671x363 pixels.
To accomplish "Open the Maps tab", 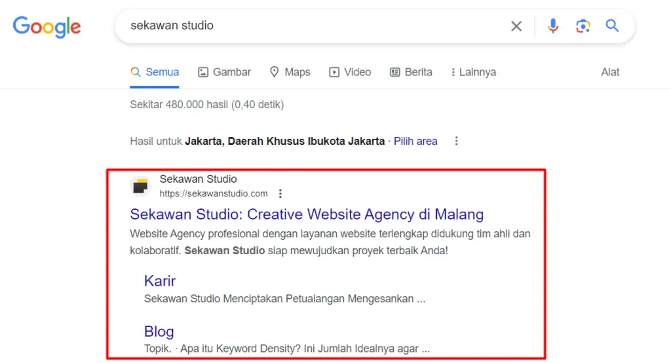I will pos(290,72).
